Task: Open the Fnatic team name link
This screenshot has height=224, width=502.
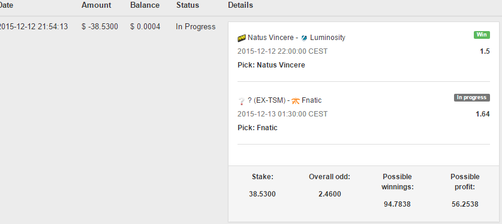Action: [x=311, y=100]
